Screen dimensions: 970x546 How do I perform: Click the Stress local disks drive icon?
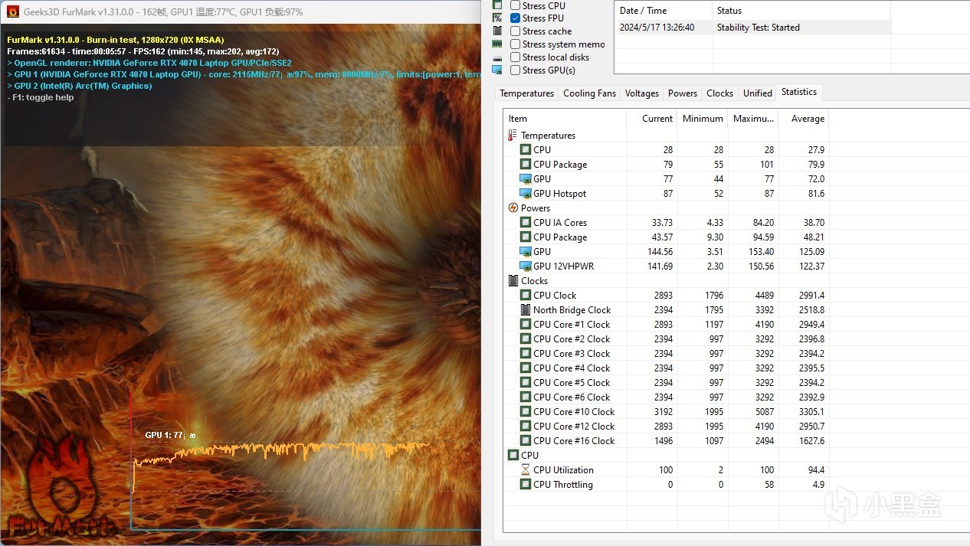[x=497, y=57]
